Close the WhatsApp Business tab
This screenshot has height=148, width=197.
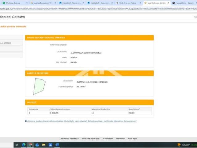tap(27, 3)
